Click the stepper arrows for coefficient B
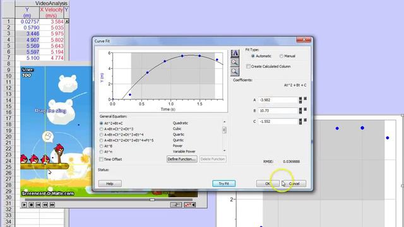The image size is (404, 227). point(300,111)
